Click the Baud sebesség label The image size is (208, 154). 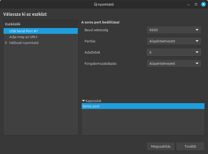(x=96, y=30)
